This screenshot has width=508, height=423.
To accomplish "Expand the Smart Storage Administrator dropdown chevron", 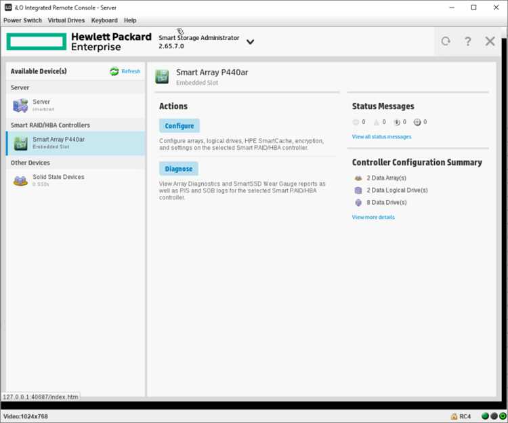I will point(250,42).
